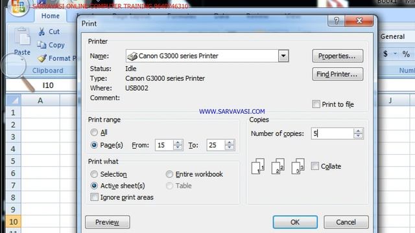Decrease the From page number

178,148
